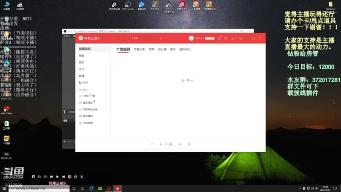This screenshot has height=192, width=341.
Task: Open File Explorer from the taskbar
Action: point(100,189)
